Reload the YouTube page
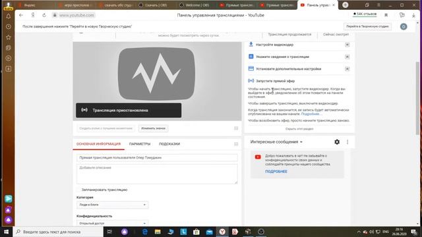 (x=44, y=15)
